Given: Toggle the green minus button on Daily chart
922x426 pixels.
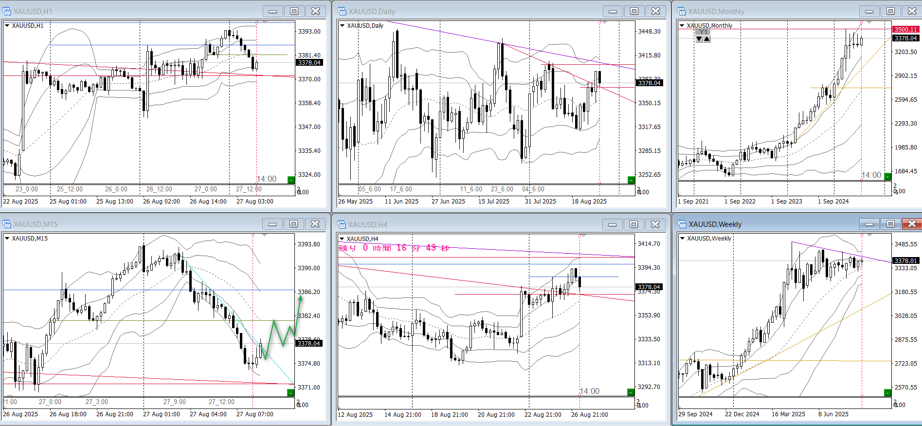Looking at the screenshot, I should [x=631, y=180].
